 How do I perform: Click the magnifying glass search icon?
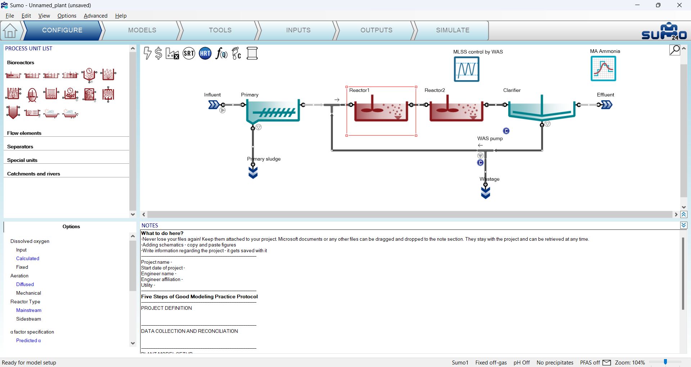point(675,50)
